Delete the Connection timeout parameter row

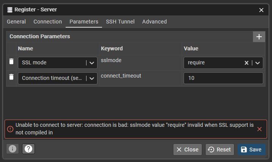(11, 78)
